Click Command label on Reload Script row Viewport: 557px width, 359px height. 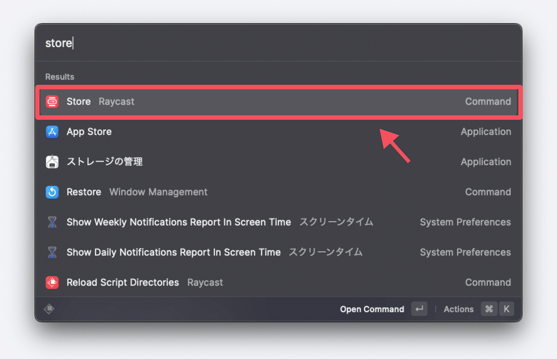click(488, 282)
